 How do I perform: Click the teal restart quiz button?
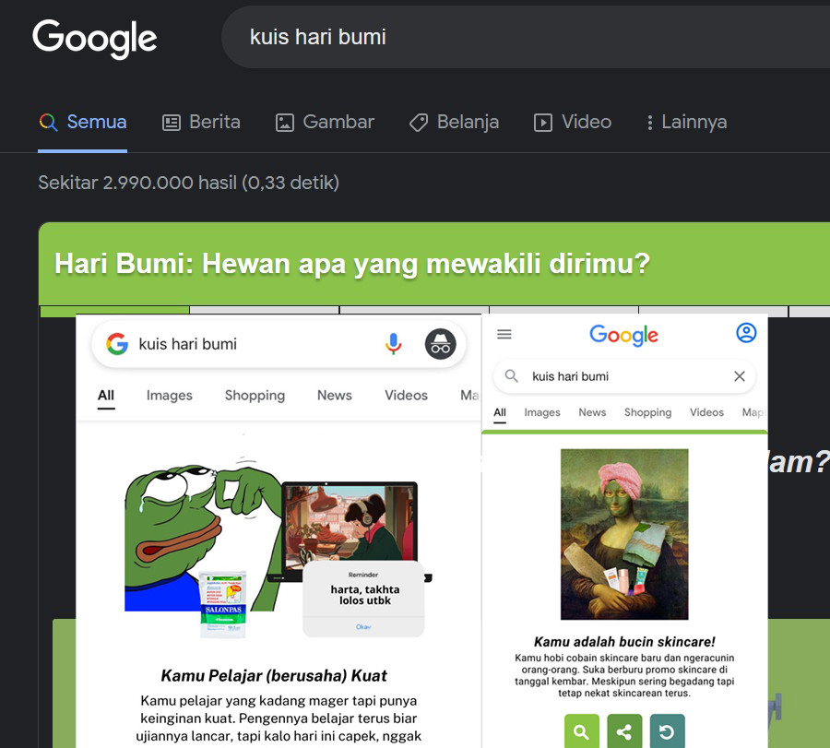coord(667,731)
